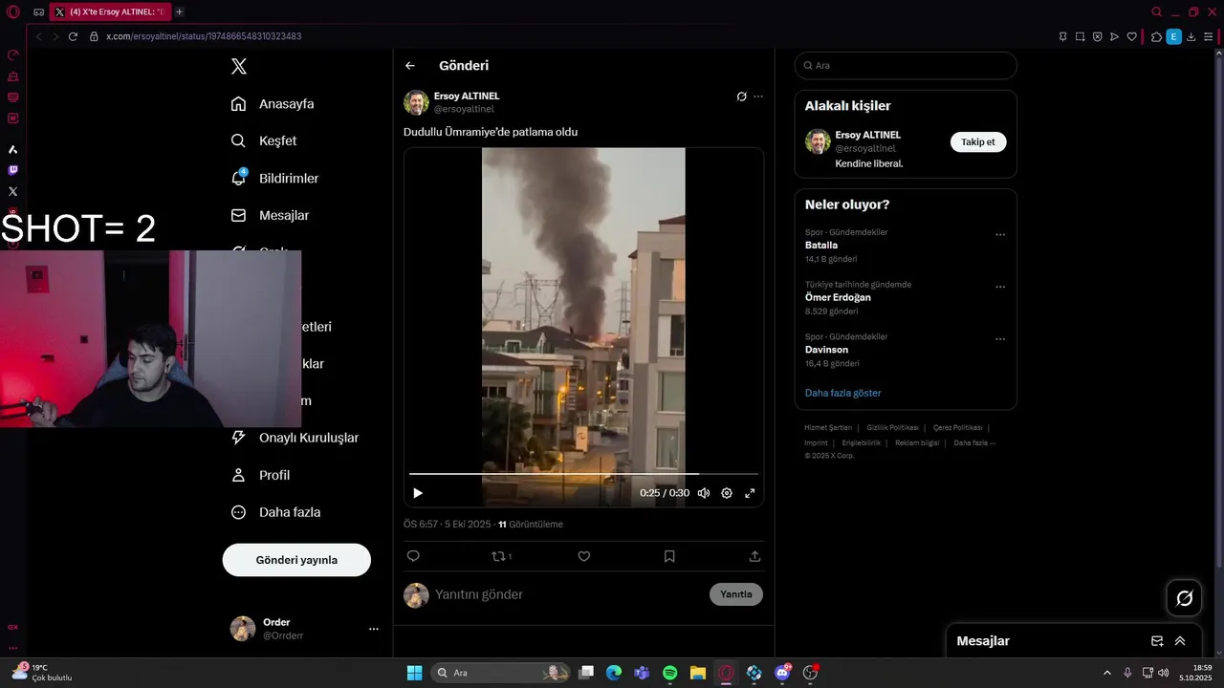
Task: Open the post's three-dot more menu
Action: [x=758, y=97]
